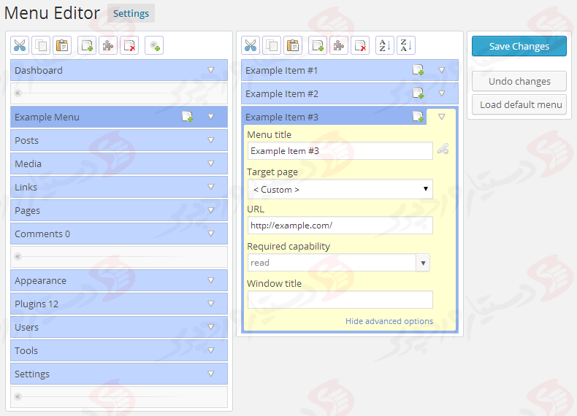Select the Media menu item
This screenshot has width=577, height=416.
[x=119, y=163]
